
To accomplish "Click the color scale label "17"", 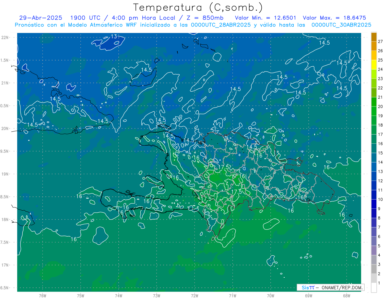I will [381, 134].
